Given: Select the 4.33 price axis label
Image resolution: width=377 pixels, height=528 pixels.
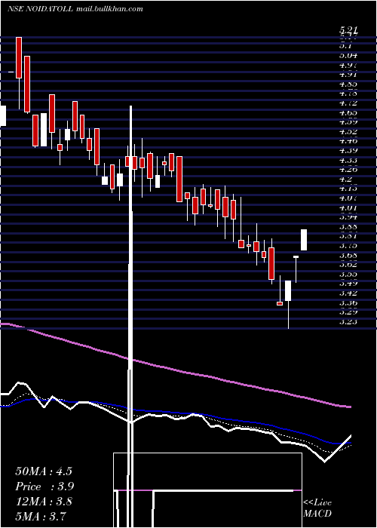Looking at the screenshot, I should point(348,160).
